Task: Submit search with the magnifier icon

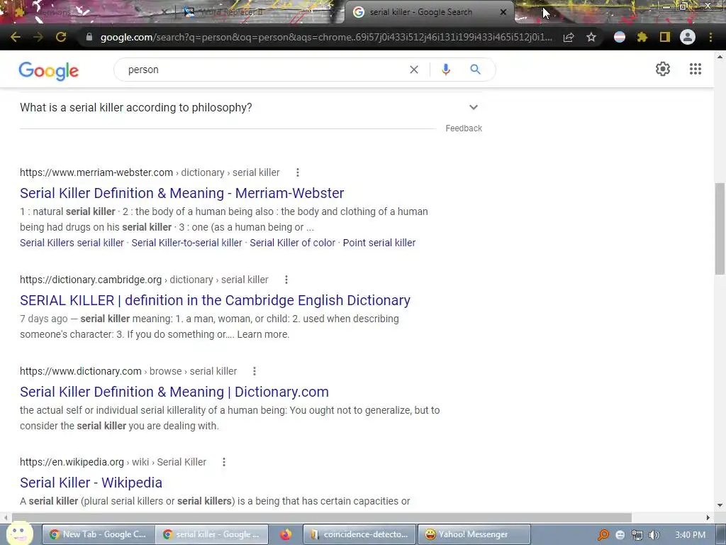Action: 475,70
